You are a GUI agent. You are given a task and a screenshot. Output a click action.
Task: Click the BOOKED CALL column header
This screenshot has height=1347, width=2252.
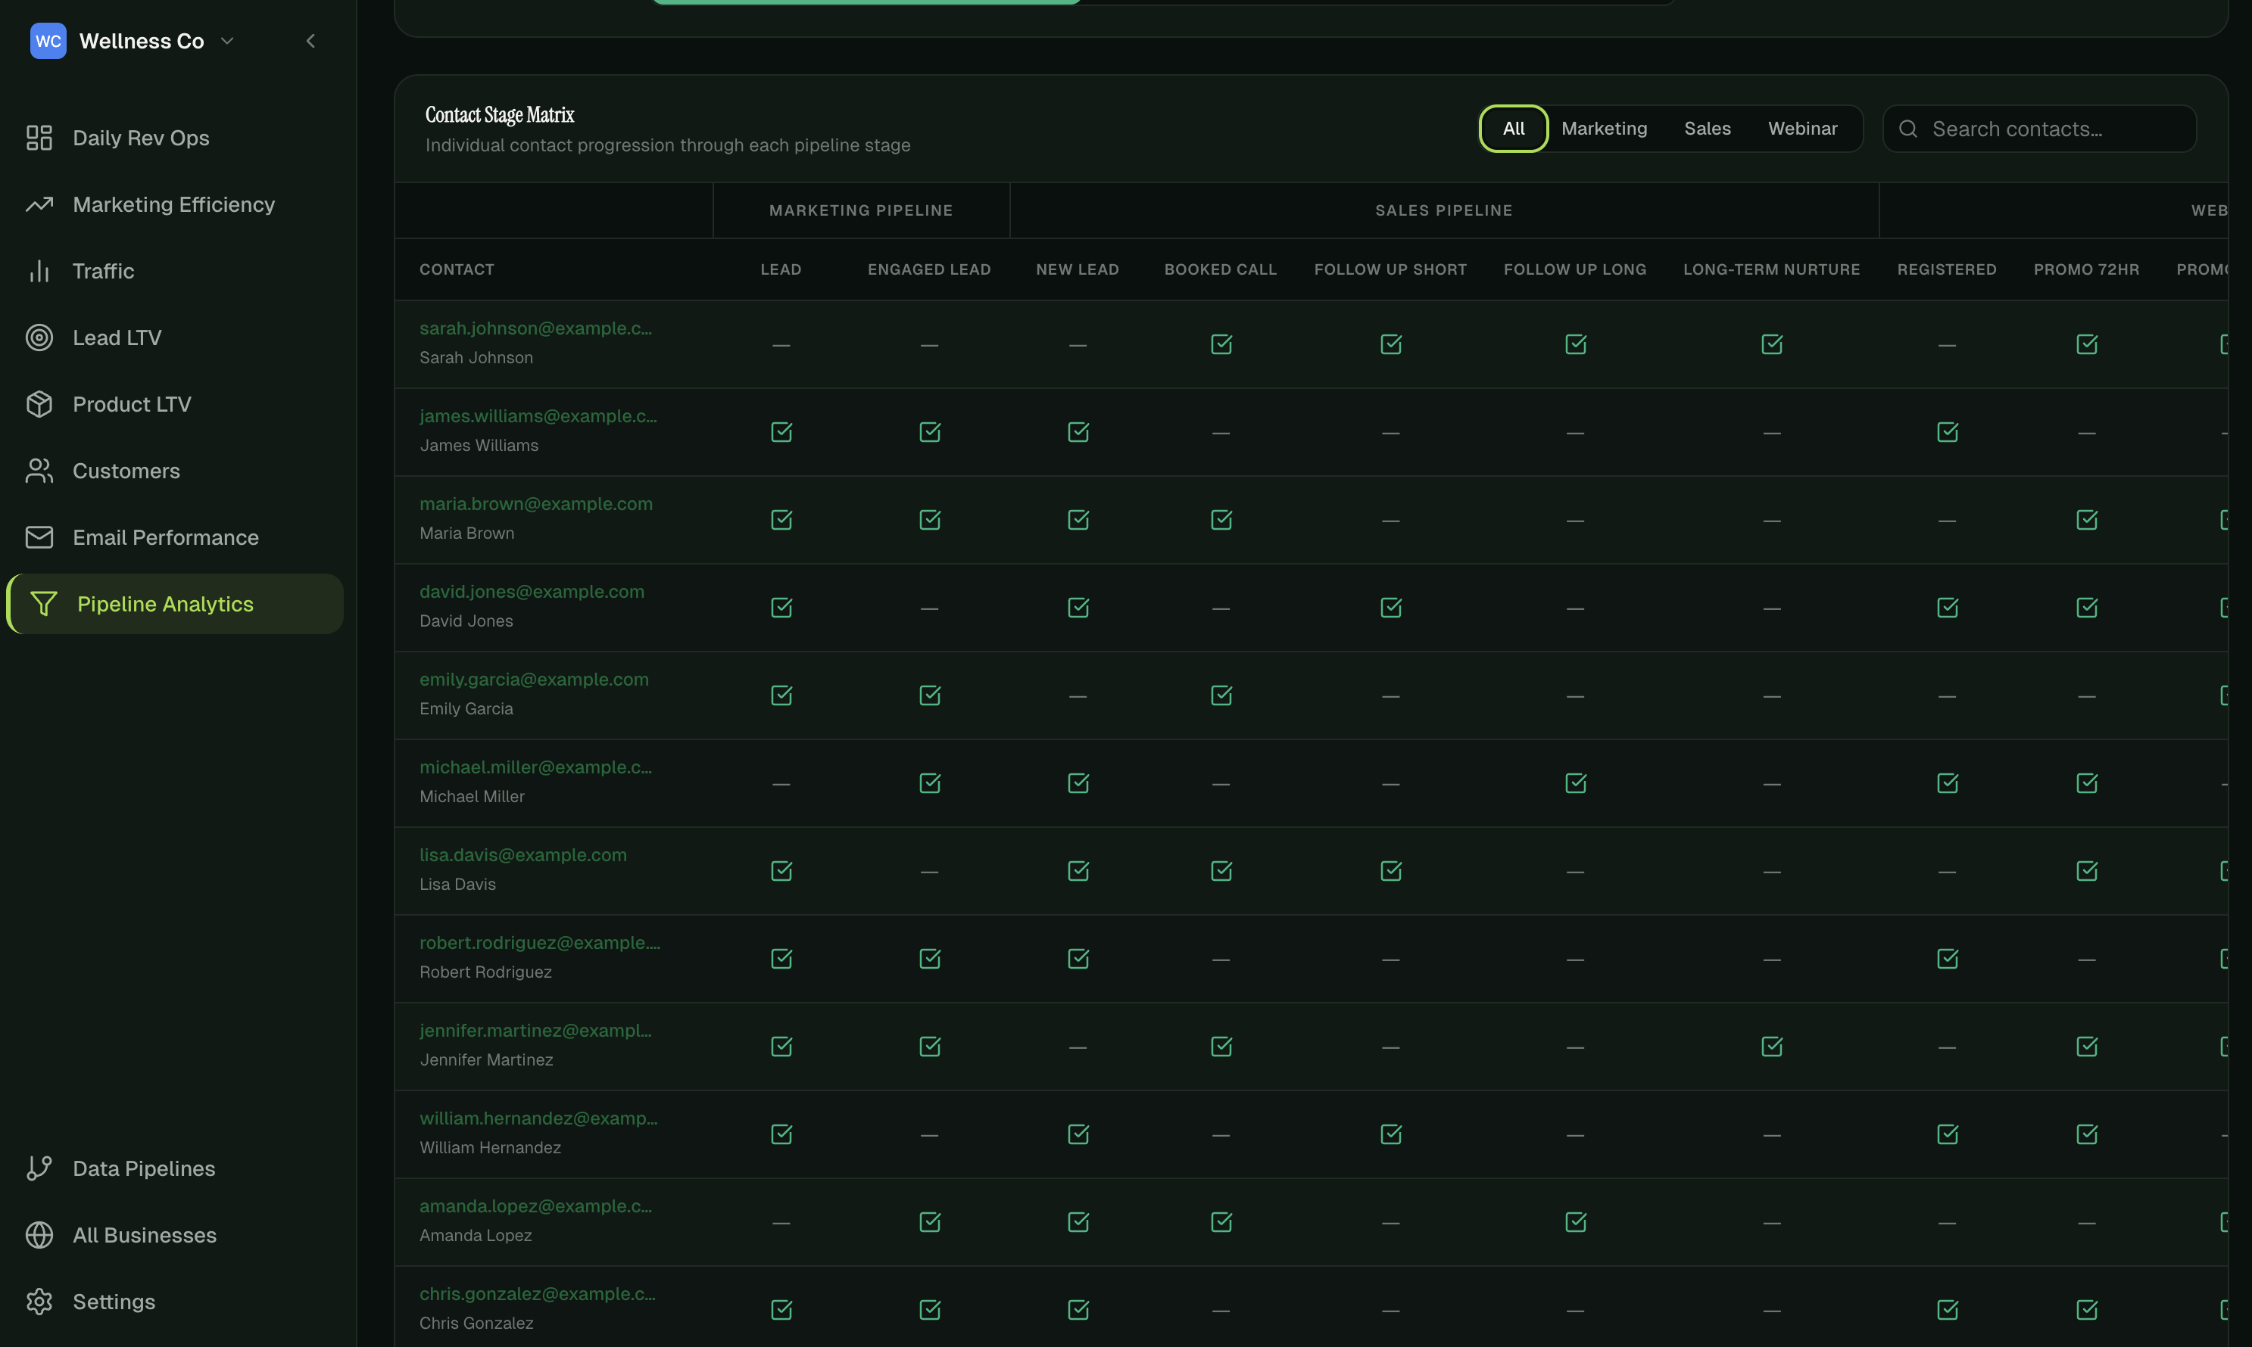point(1221,269)
